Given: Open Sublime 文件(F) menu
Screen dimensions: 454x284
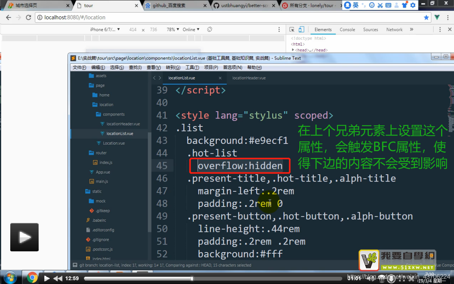Looking at the screenshot, I should click(79, 67).
